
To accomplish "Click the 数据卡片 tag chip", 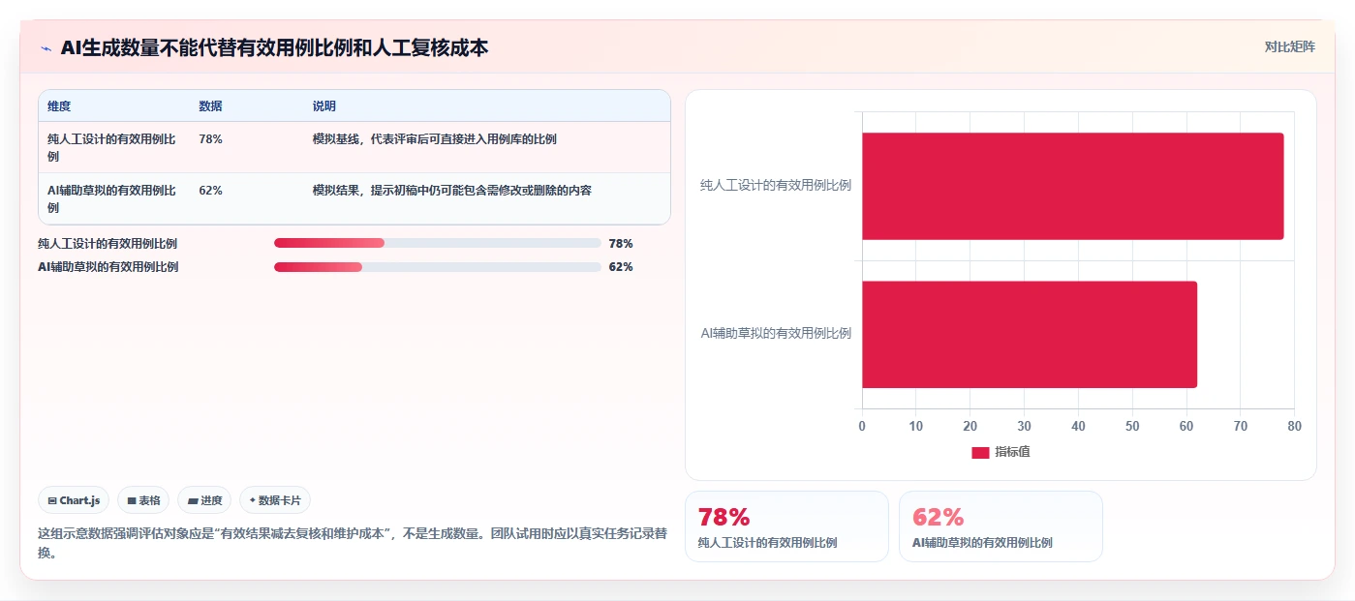I will (x=275, y=500).
